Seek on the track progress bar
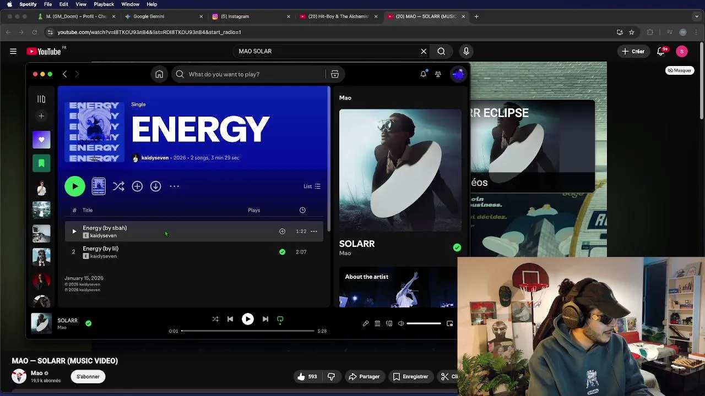The width and height of the screenshot is (705, 396). pyautogui.click(x=248, y=331)
